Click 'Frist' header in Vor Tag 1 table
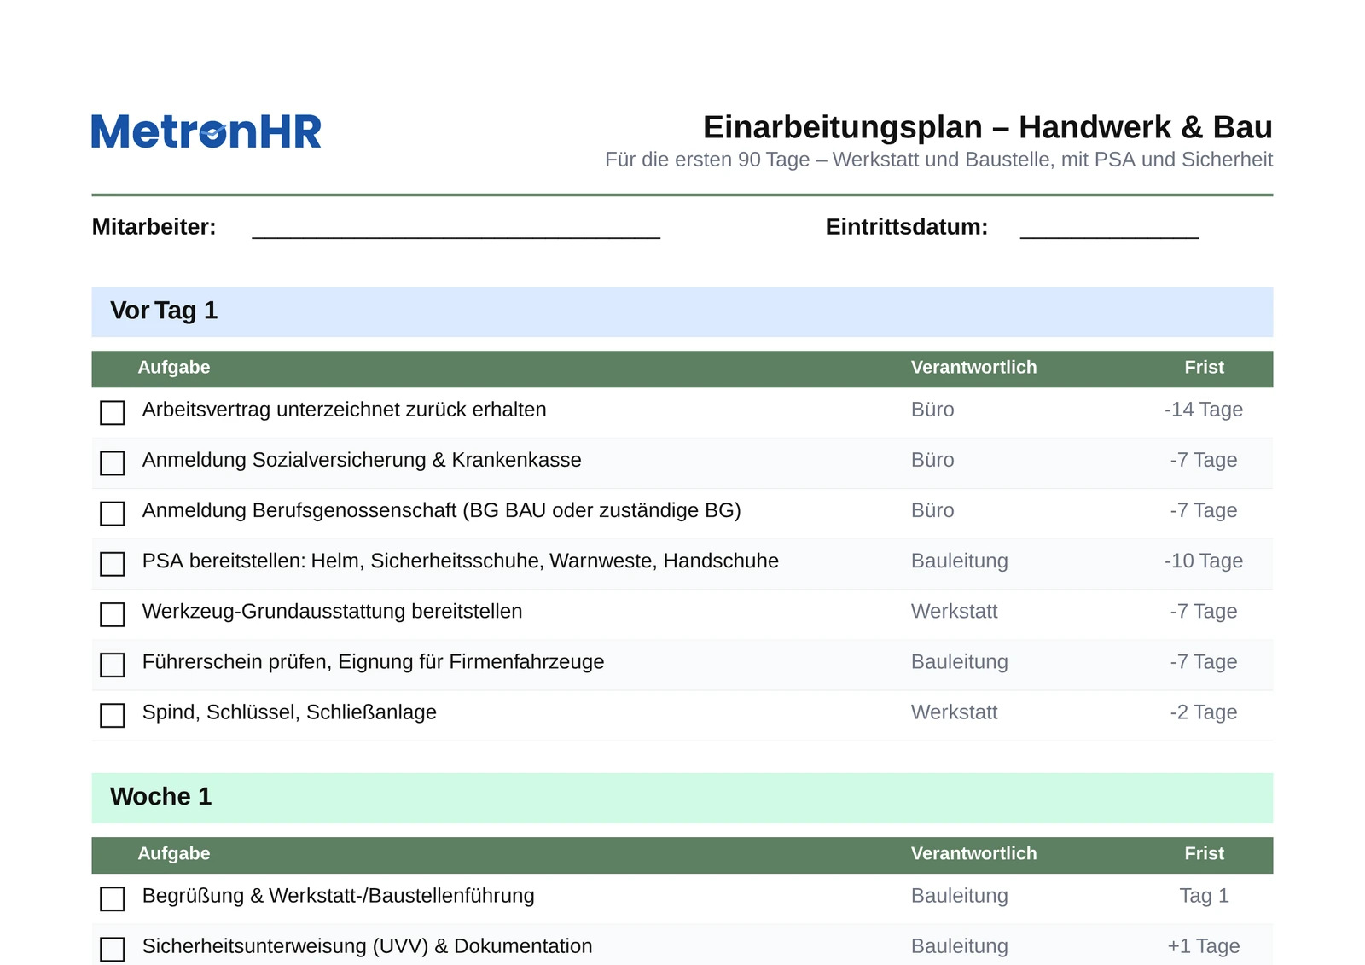Viewport: 1365px width, 965px height. [x=1204, y=368]
